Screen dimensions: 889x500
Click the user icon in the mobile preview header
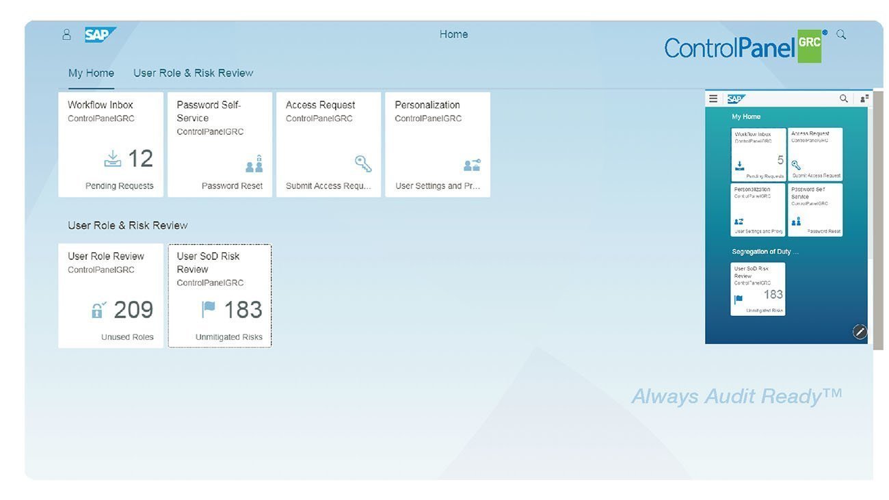(x=864, y=98)
